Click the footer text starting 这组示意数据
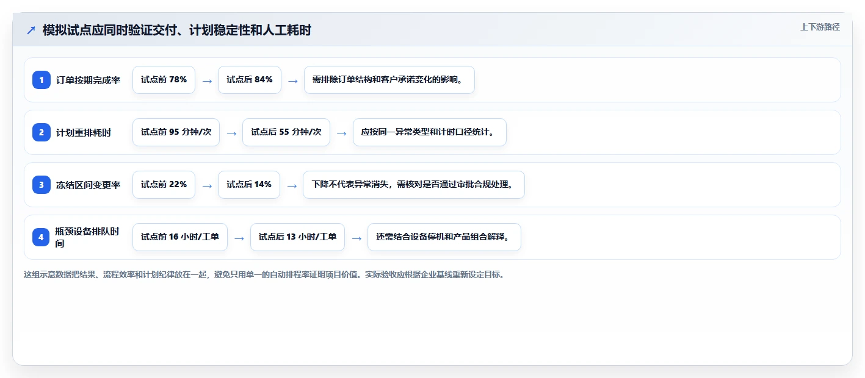This screenshot has width=865, height=378. (264, 275)
